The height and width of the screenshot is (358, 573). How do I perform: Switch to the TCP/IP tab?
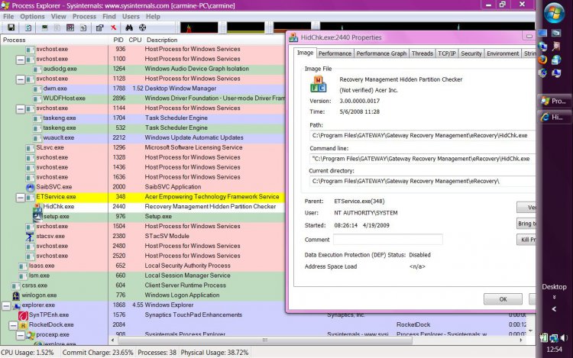tap(447, 53)
